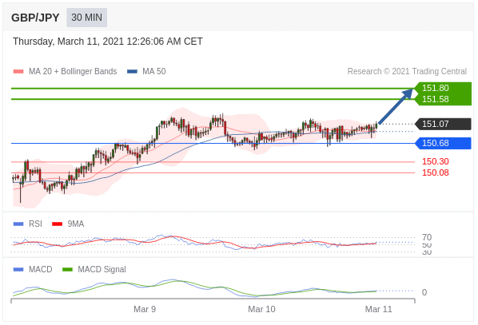This screenshot has height=325, width=478.
Task: Click the GBP/JPY pair title
Action: point(35,18)
